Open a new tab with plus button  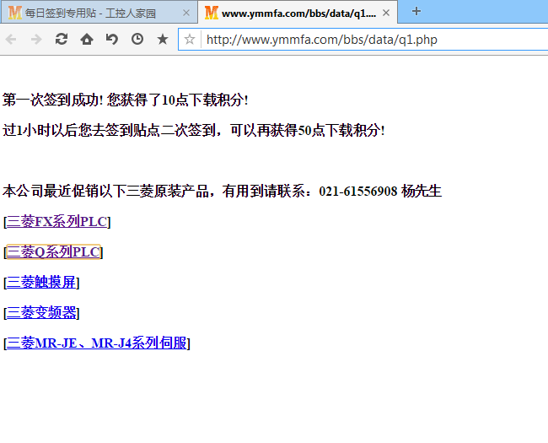416,11
